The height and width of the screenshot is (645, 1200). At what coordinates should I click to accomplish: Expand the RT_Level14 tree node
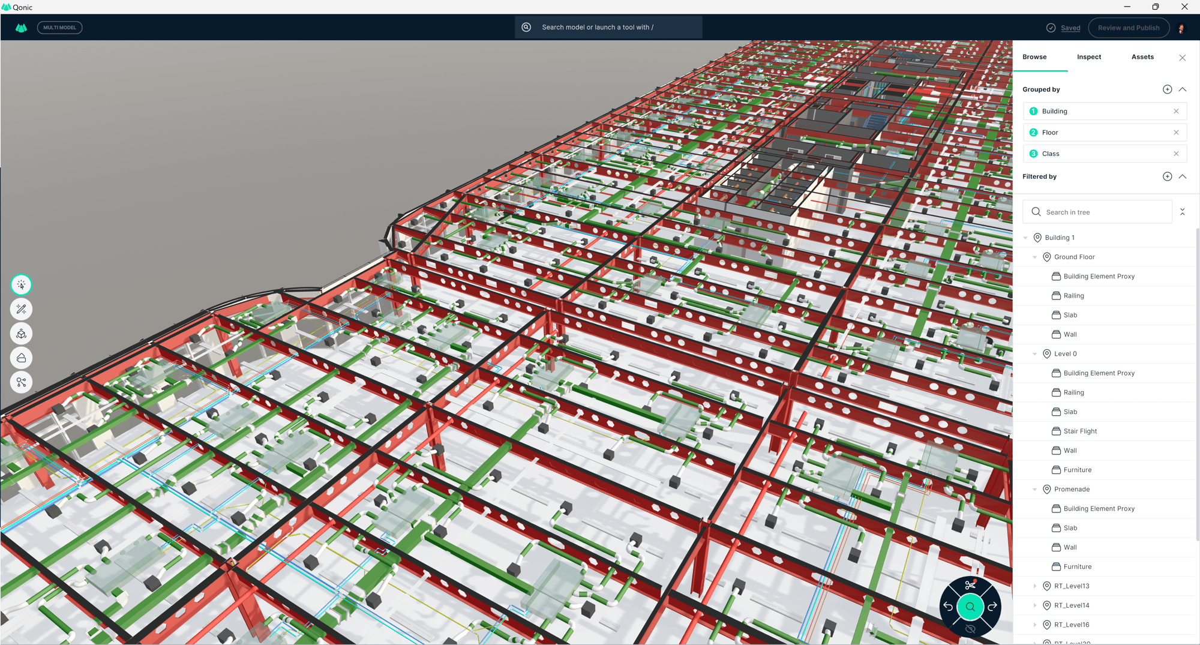coord(1035,605)
